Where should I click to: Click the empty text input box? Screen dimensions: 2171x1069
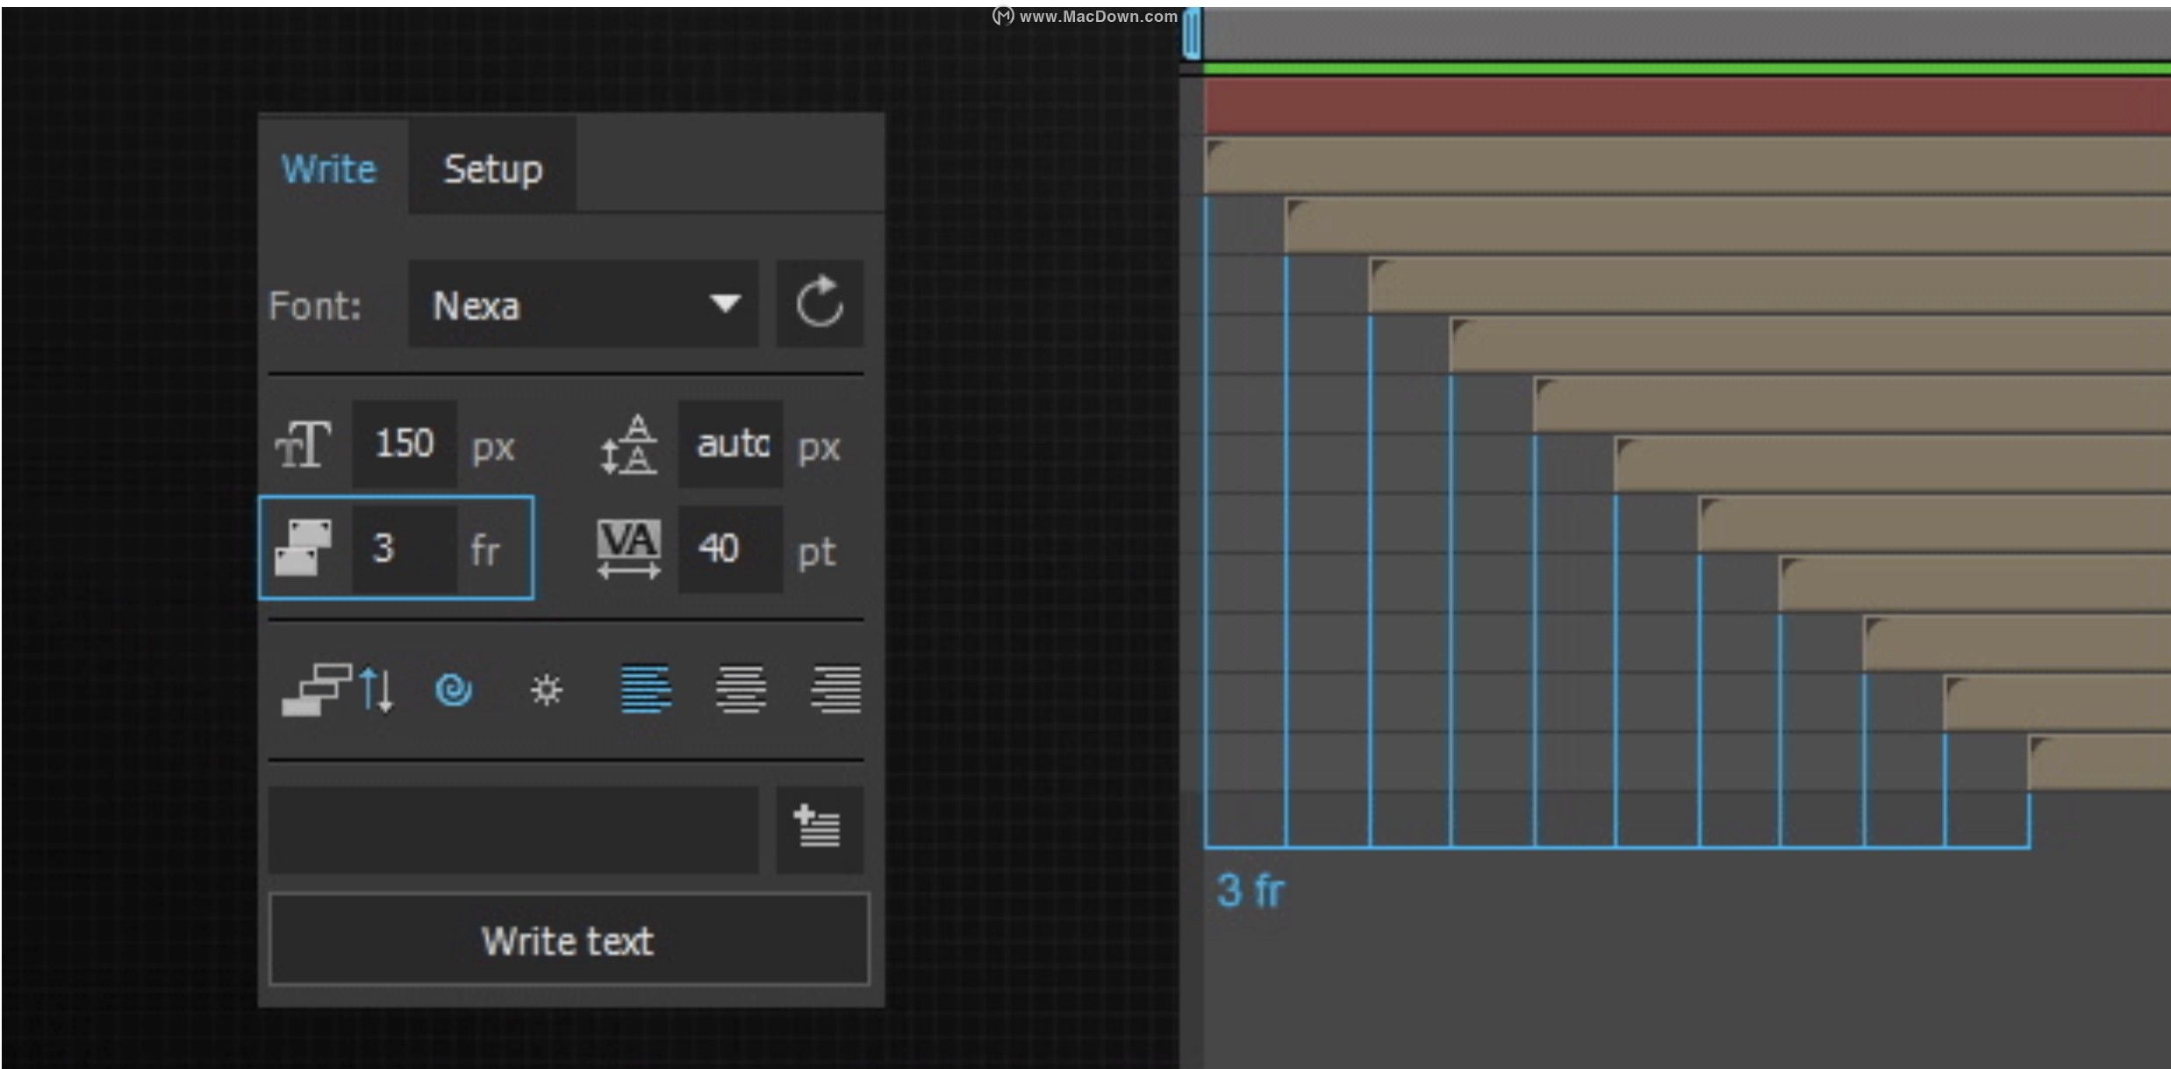click(x=513, y=829)
